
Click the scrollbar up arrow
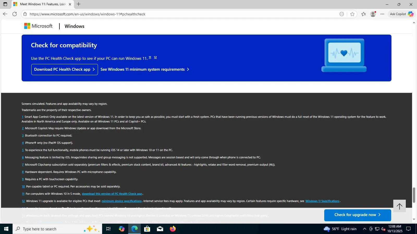[414, 23]
